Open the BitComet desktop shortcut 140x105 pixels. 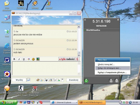click(7, 90)
